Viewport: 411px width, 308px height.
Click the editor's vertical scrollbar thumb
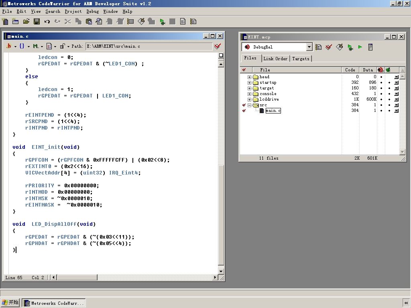click(221, 215)
